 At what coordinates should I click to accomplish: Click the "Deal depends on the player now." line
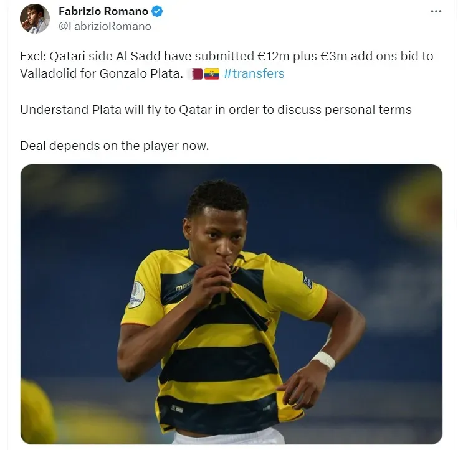115,146
